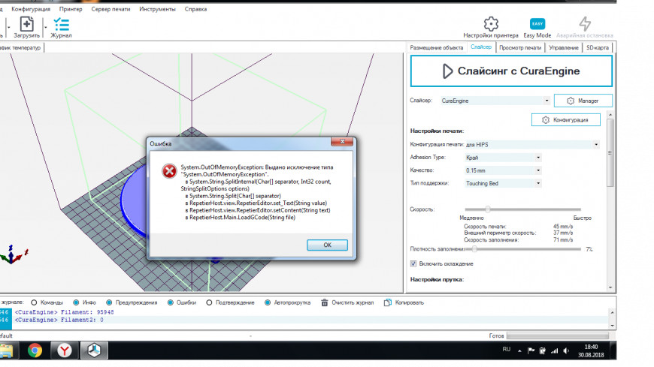The height and width of the screenshot is (367, 654).
Task: Click the volume speaker tray icon
Action: click(566, 350)
